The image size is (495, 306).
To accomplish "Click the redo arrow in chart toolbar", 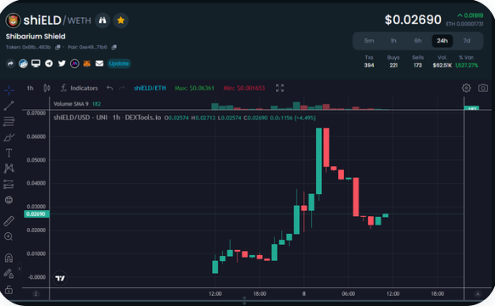I will (x=122, y=88).
